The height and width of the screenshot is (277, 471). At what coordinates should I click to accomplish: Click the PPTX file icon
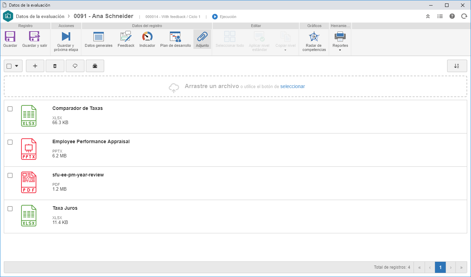click(29, 149)
